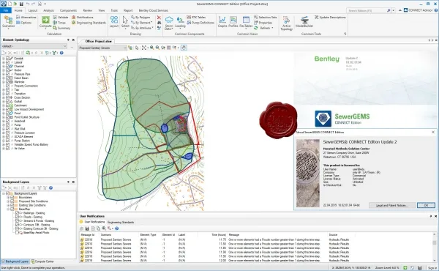
Task: Switch to the Engineering Standards notifications tab
Action: tap(121, 222)
